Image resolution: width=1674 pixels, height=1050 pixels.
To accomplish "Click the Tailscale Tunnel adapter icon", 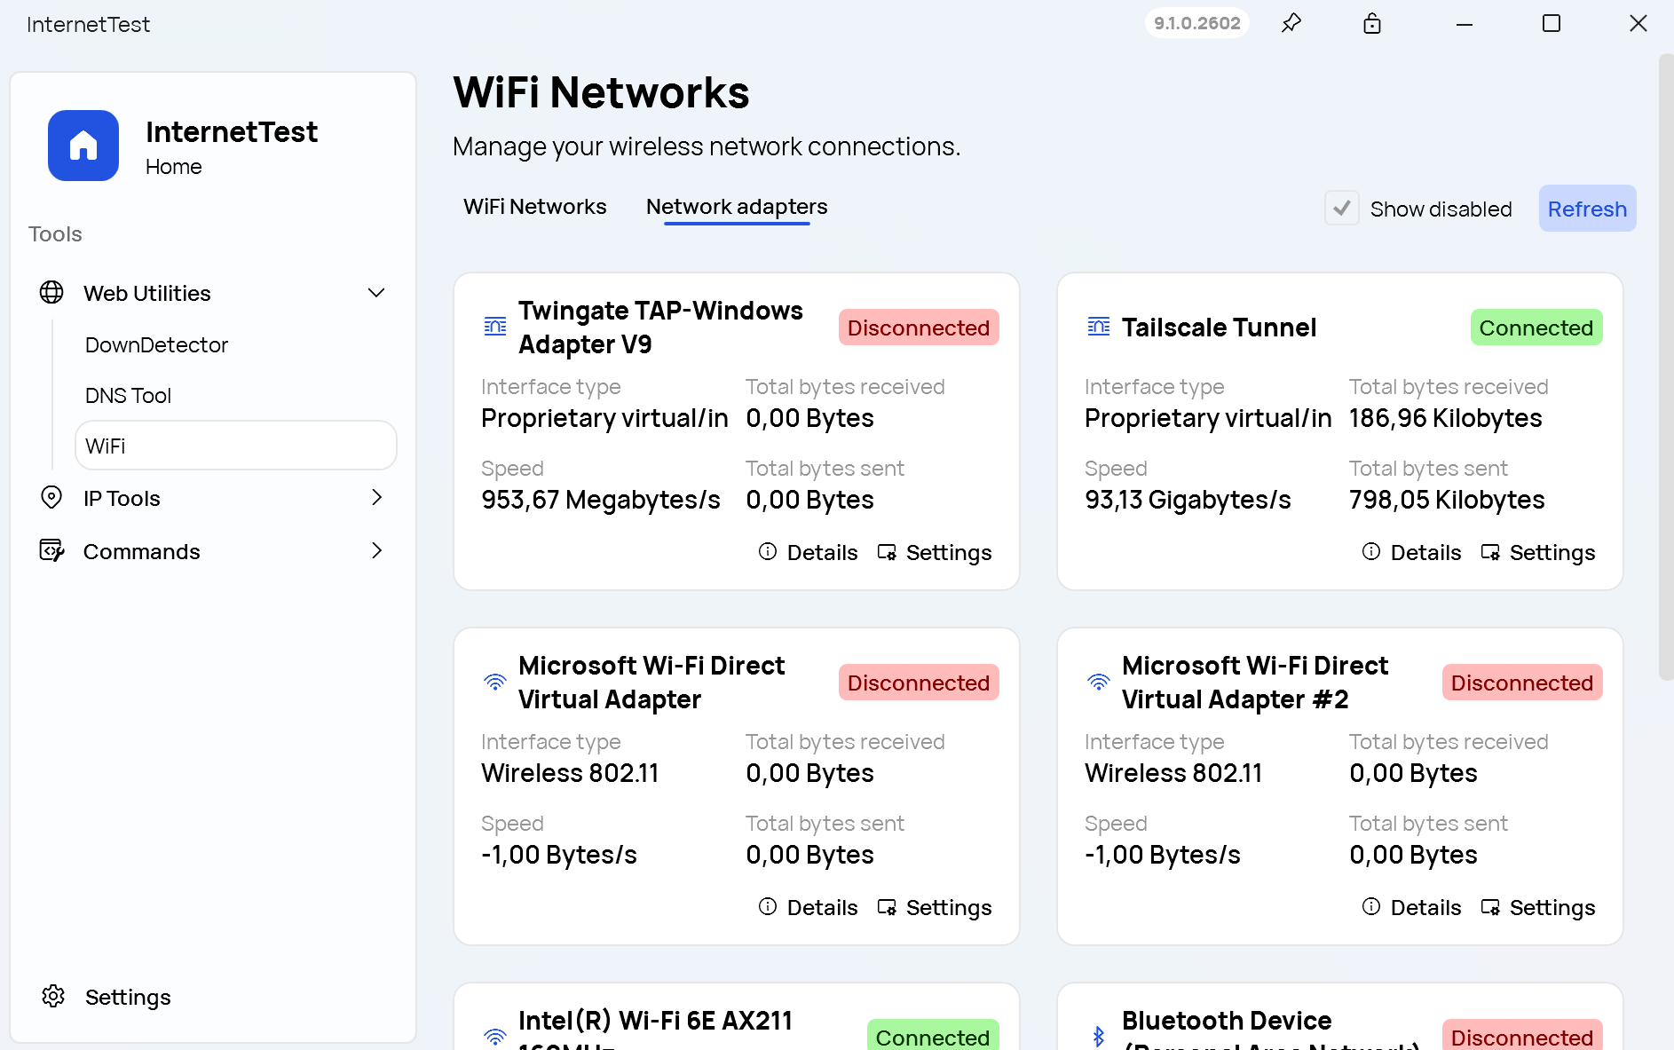I will coord(1098,328).
